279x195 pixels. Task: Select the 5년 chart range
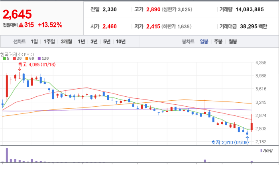pos(107,41)
